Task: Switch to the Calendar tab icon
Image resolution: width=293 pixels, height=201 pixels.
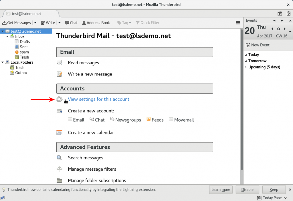Action: (x=280, y=13)
